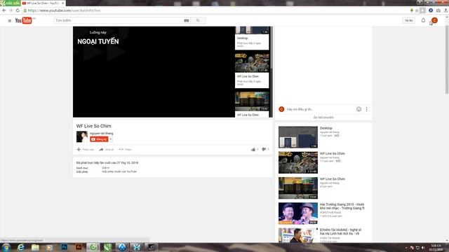Select the WF Live So Chim browser tab
The image size is (449, 252).
click(42, 3)
